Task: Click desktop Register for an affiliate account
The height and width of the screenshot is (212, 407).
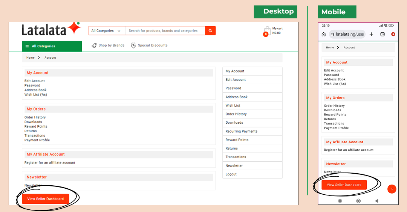Action: pos(50,162)
